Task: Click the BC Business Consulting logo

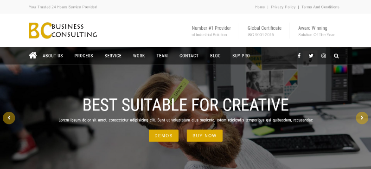Action: click(x=63, y=30)
